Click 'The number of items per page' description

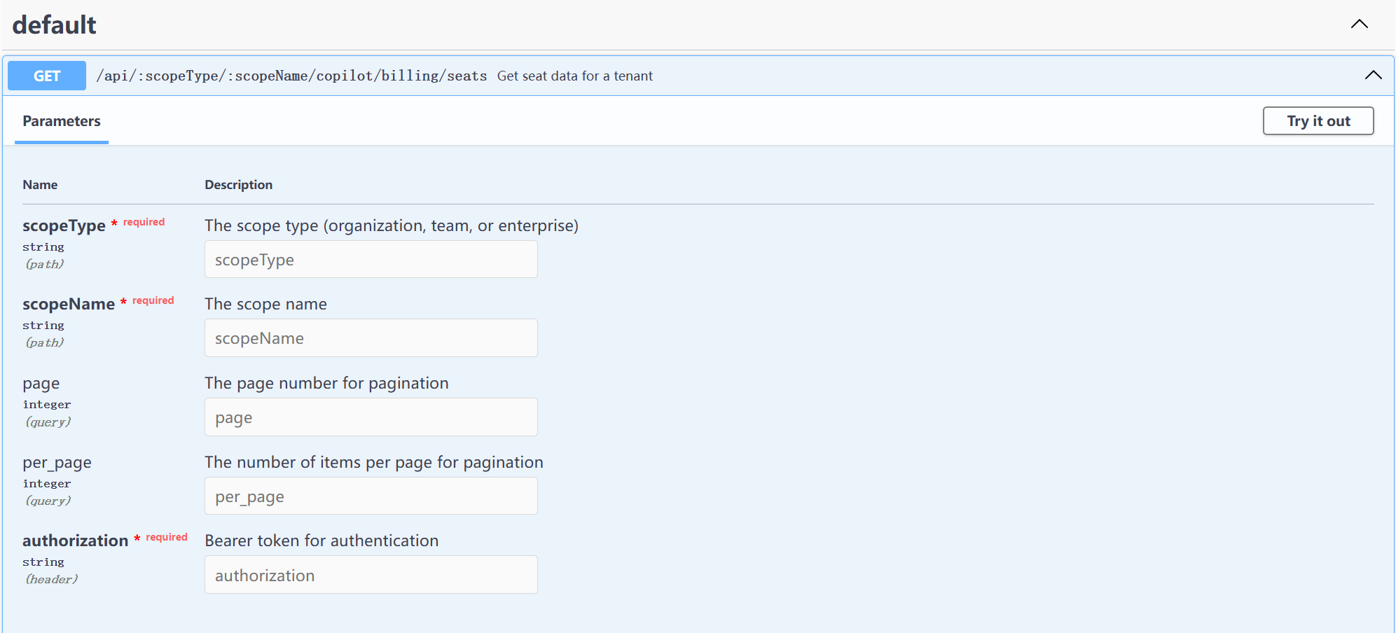(x=374, y=462)
